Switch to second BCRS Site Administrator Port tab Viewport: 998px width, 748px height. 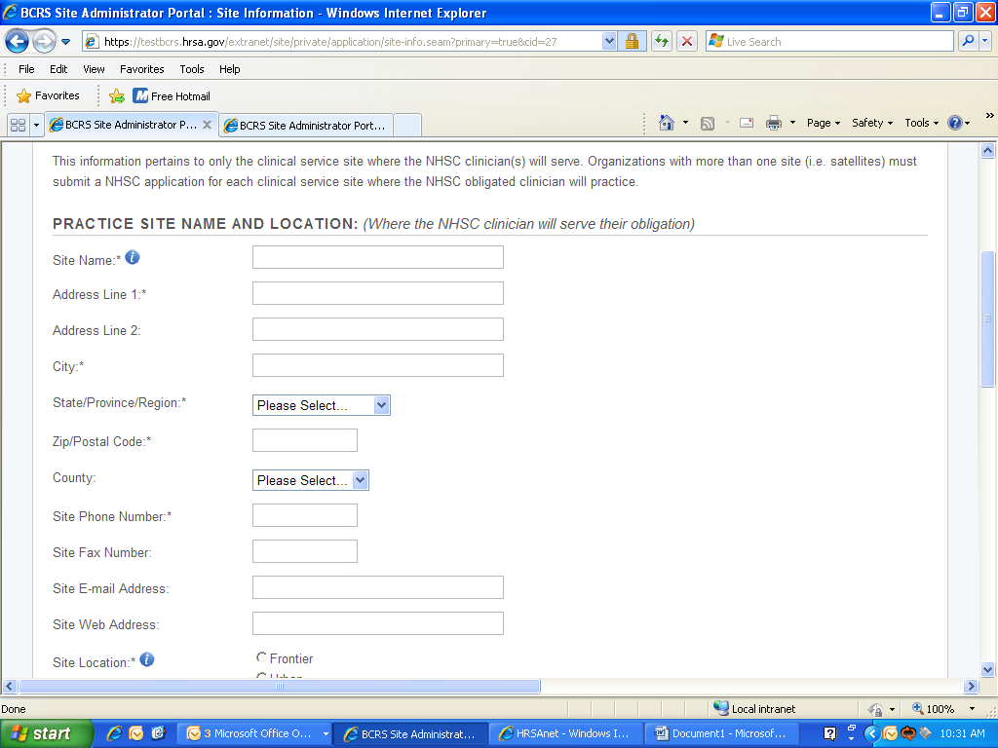click(306, 126)
